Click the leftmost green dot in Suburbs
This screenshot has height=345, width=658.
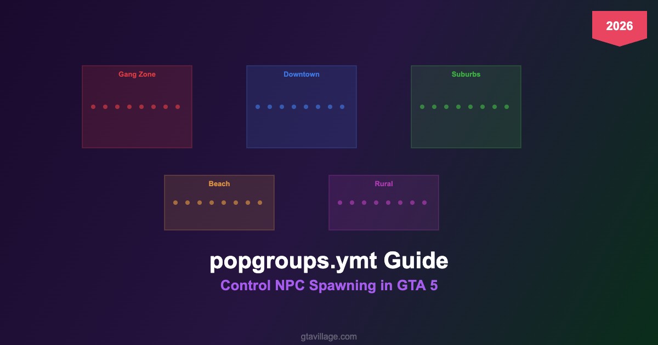[422, 107]
